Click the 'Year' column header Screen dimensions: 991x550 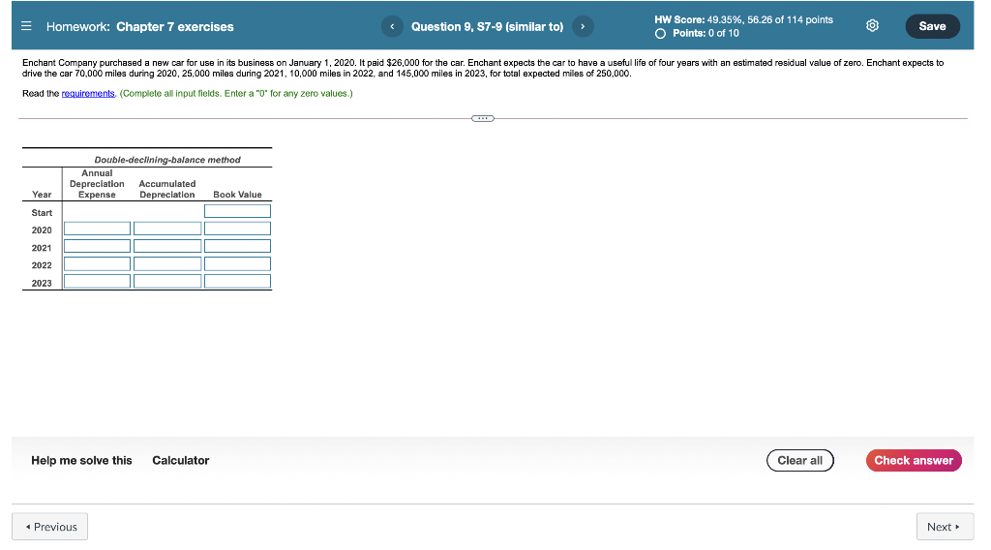[42, 195]
